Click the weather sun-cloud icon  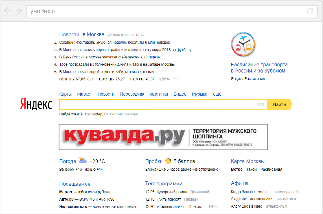(x=82, y=160)
